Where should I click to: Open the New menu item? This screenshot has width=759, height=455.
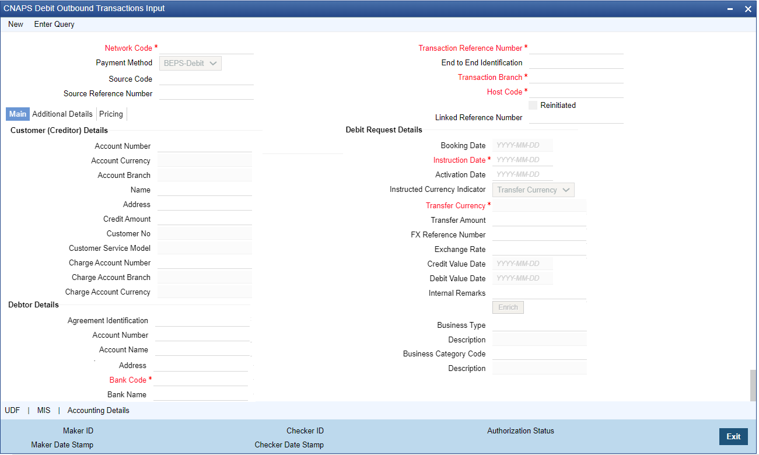[x=16, y=24]
